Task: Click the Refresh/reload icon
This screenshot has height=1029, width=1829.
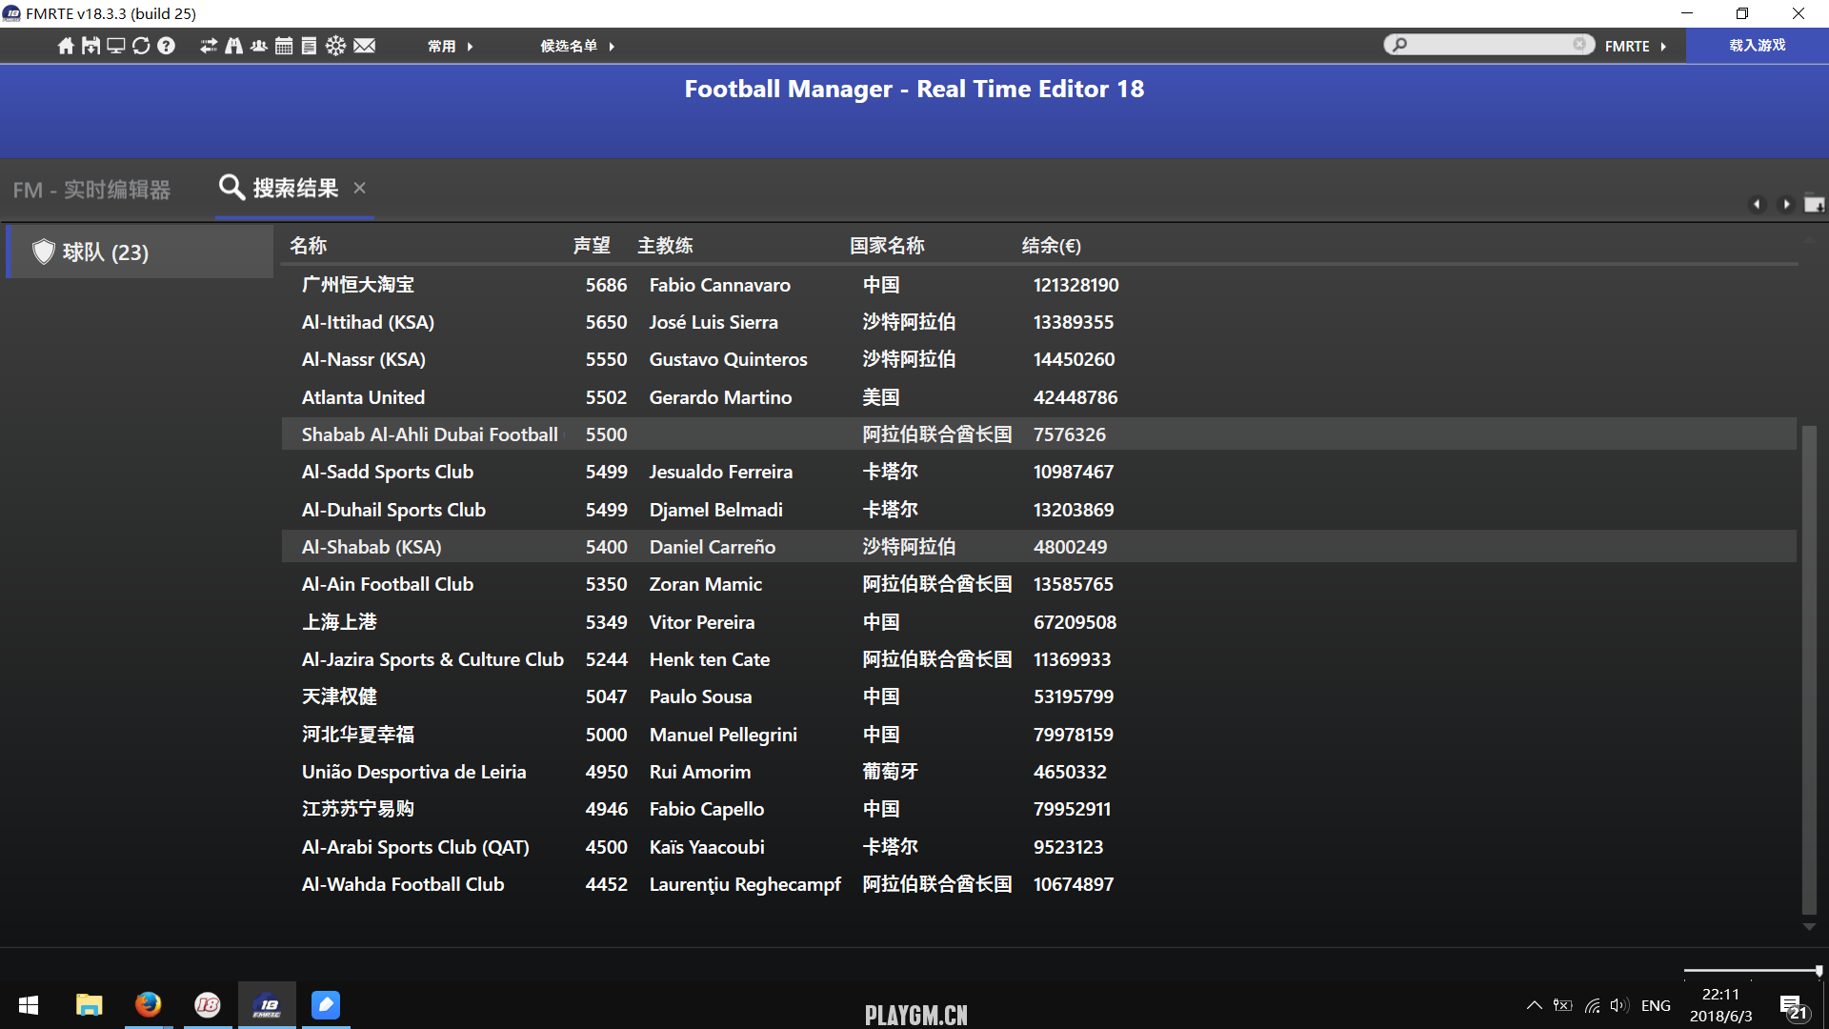Action: 141,46
